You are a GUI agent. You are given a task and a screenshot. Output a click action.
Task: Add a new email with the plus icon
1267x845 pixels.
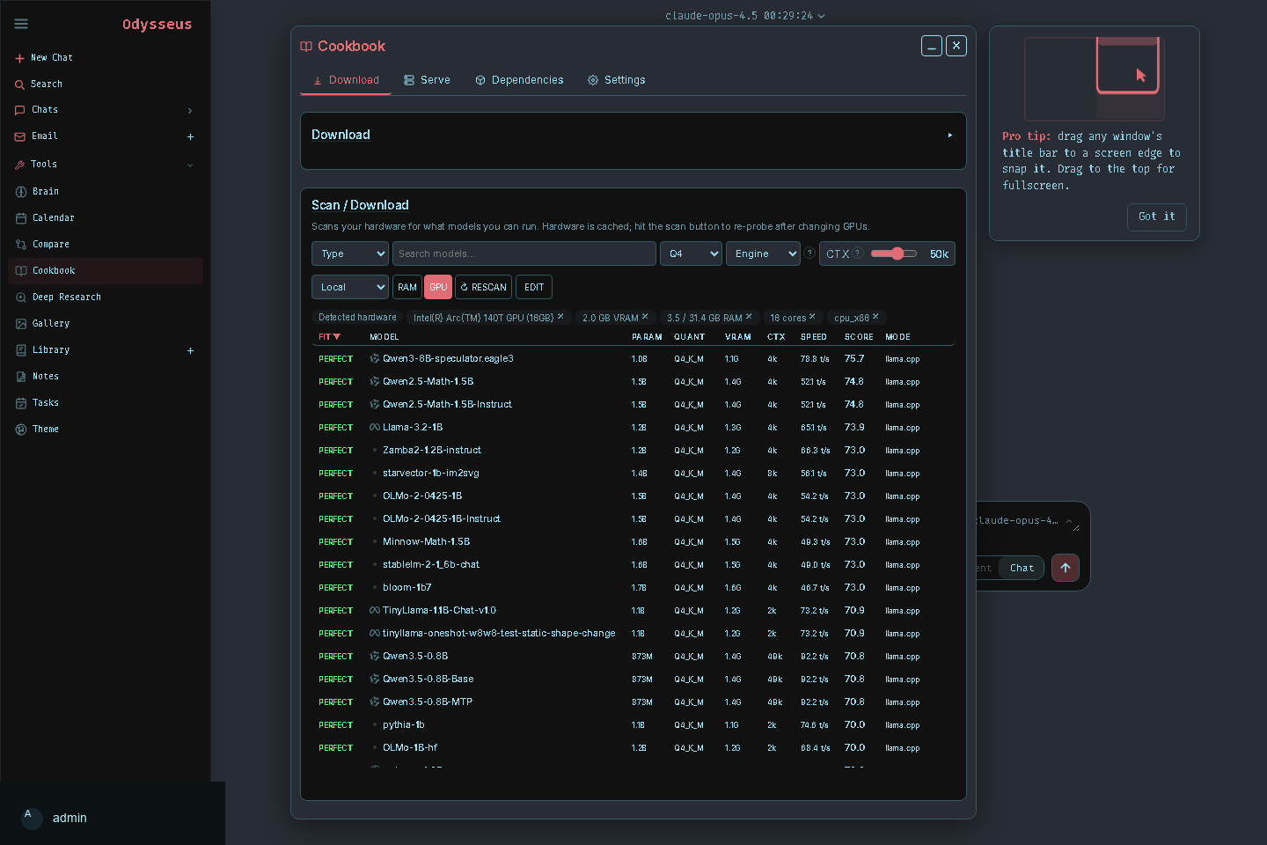(190, 136)
